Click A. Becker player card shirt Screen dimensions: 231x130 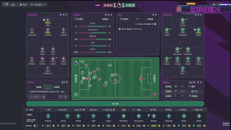[x=48, y=116]
